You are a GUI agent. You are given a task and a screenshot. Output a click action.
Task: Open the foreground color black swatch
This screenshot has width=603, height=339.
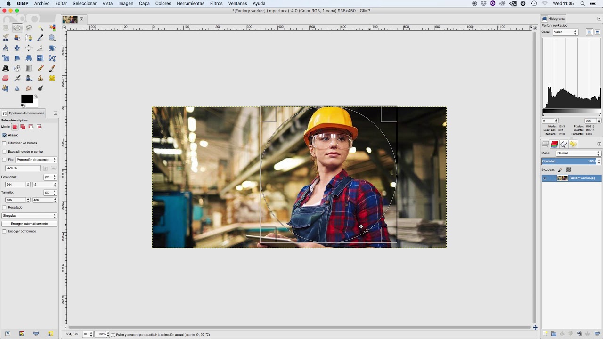coord(26,98)
